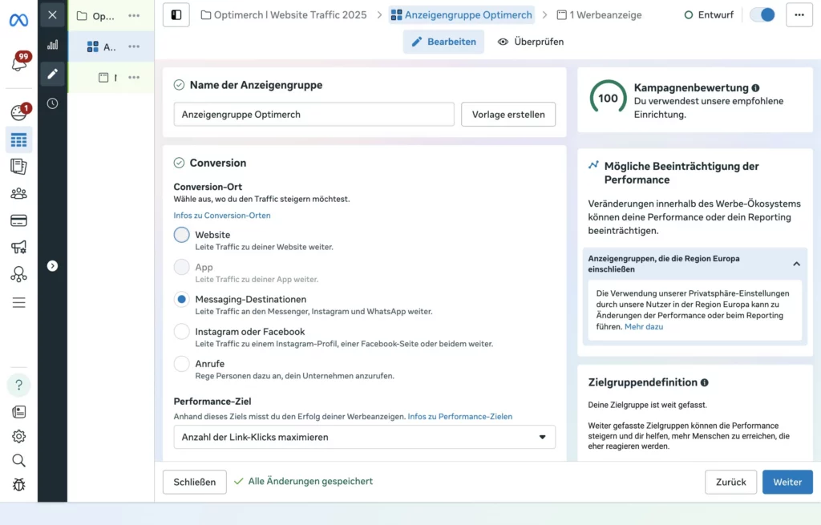Image resolution: width=821 pixels, height=525 pixels.
Task: Open the notifications bell icon
Action: 18,63
